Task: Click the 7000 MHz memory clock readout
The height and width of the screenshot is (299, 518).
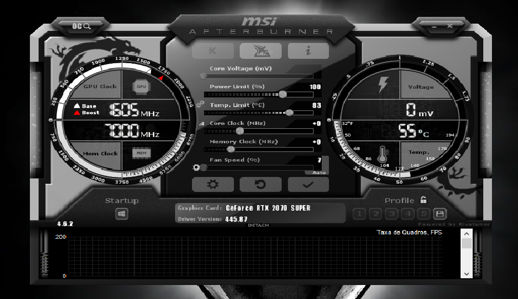Action: click(x=132, y=131)
